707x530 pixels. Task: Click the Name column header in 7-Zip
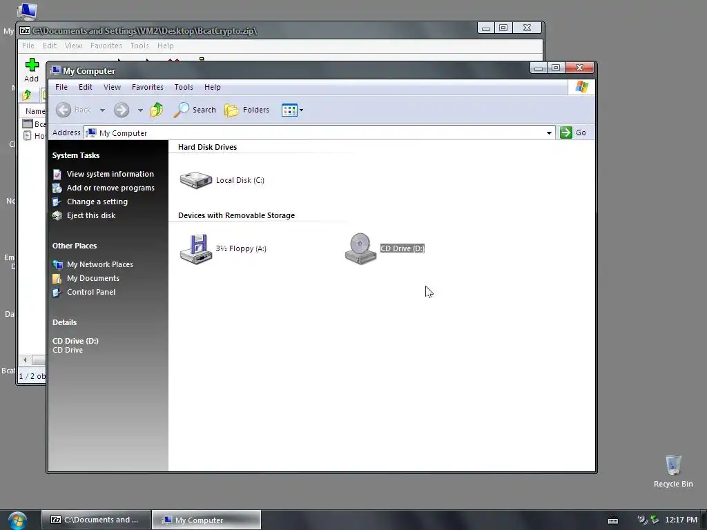(34, 111)
